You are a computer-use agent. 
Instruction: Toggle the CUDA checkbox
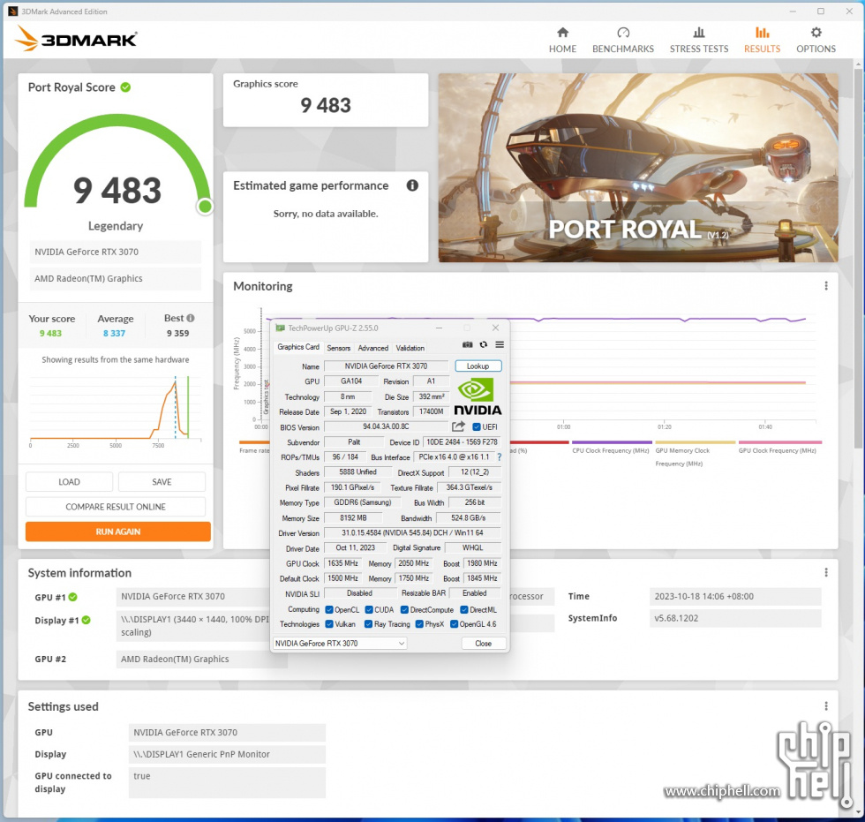[369, 609]
